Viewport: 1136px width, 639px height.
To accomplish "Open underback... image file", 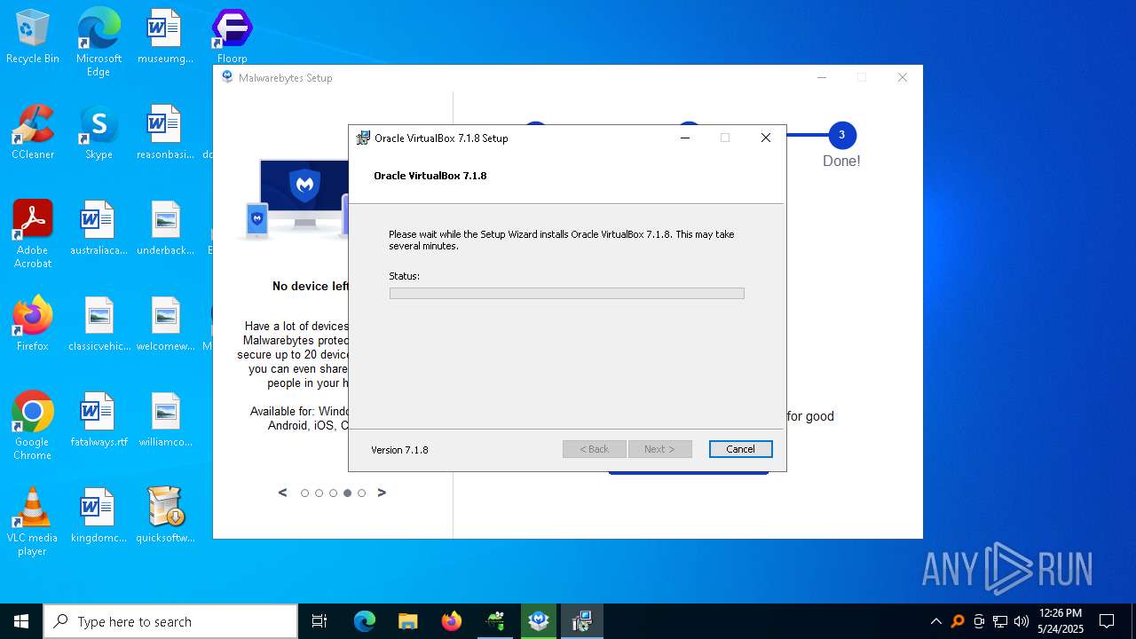I will click(x=165, y=228).
